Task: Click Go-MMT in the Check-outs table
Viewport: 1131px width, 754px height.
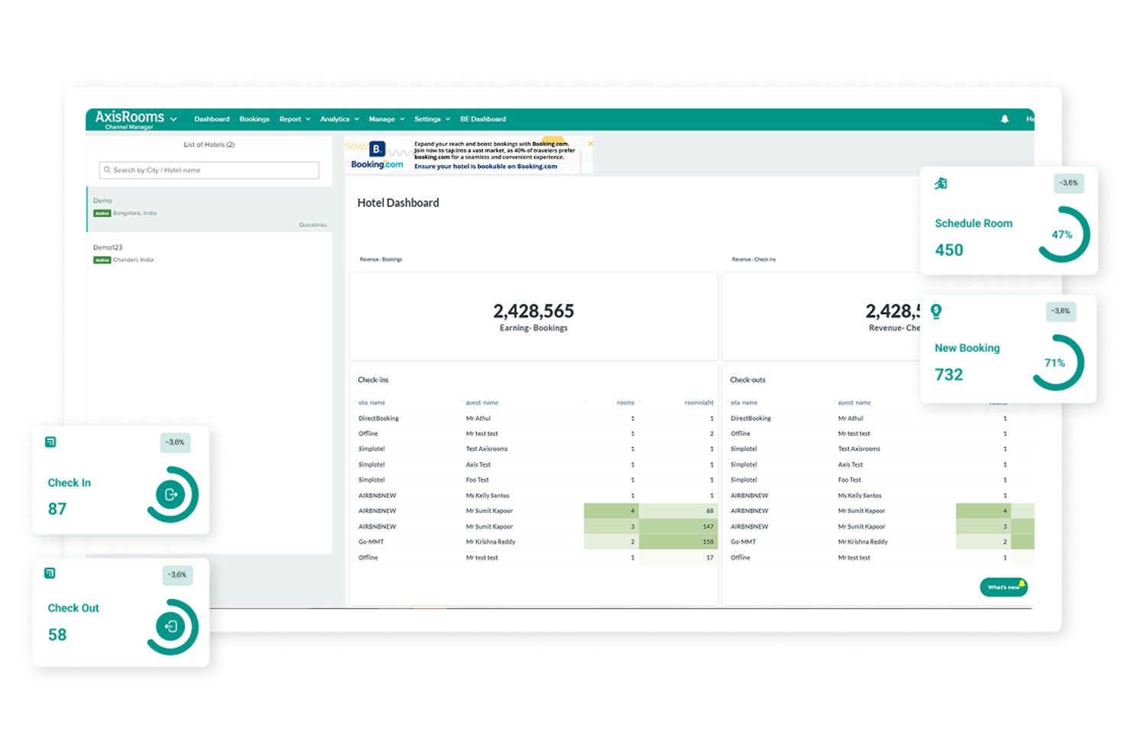Action: [743, 542]
